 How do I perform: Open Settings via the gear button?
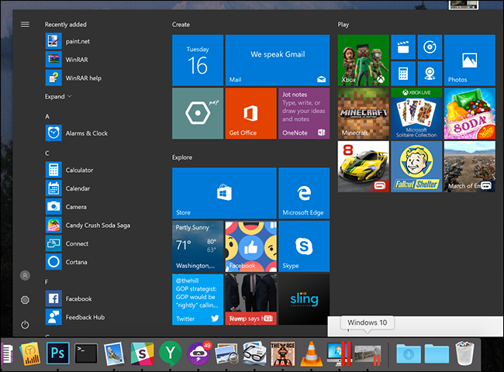pos(25,300)
